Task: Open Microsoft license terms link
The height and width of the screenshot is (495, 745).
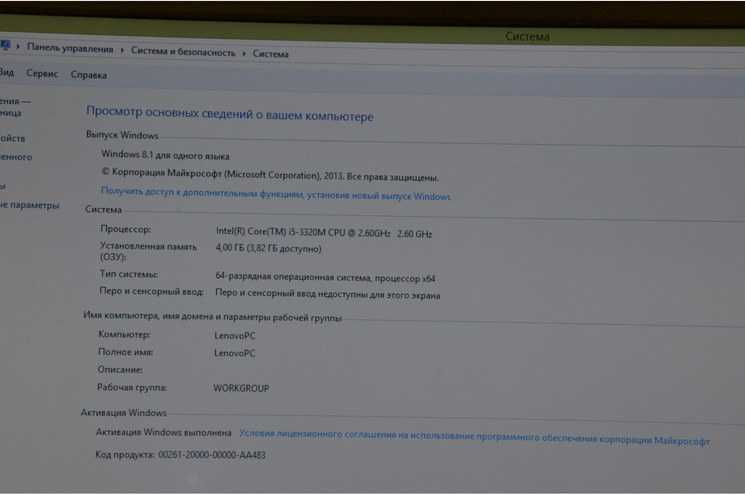Action: pos(474,437)
